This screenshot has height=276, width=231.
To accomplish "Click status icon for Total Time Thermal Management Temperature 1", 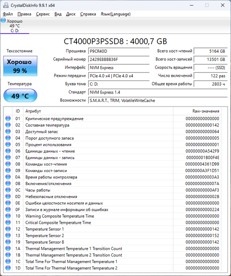I will click(8, 261).
